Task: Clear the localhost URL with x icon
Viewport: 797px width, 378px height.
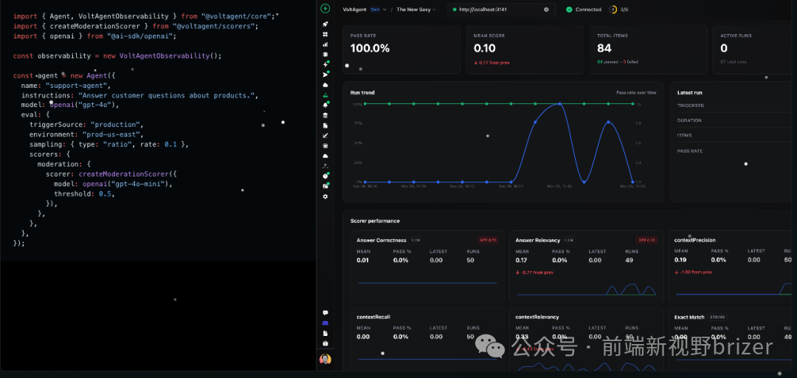Action: tap(546, 10)
